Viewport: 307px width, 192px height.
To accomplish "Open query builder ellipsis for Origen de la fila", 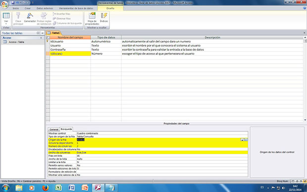I will pyautogui.click(x=246, y=140).
